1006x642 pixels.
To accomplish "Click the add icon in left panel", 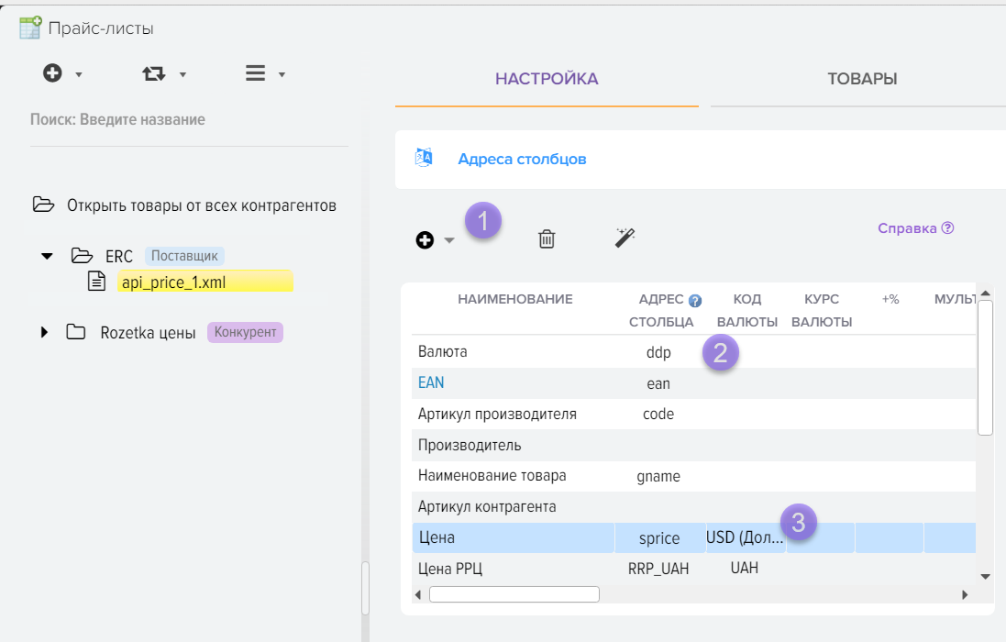I will coord(52,74).
